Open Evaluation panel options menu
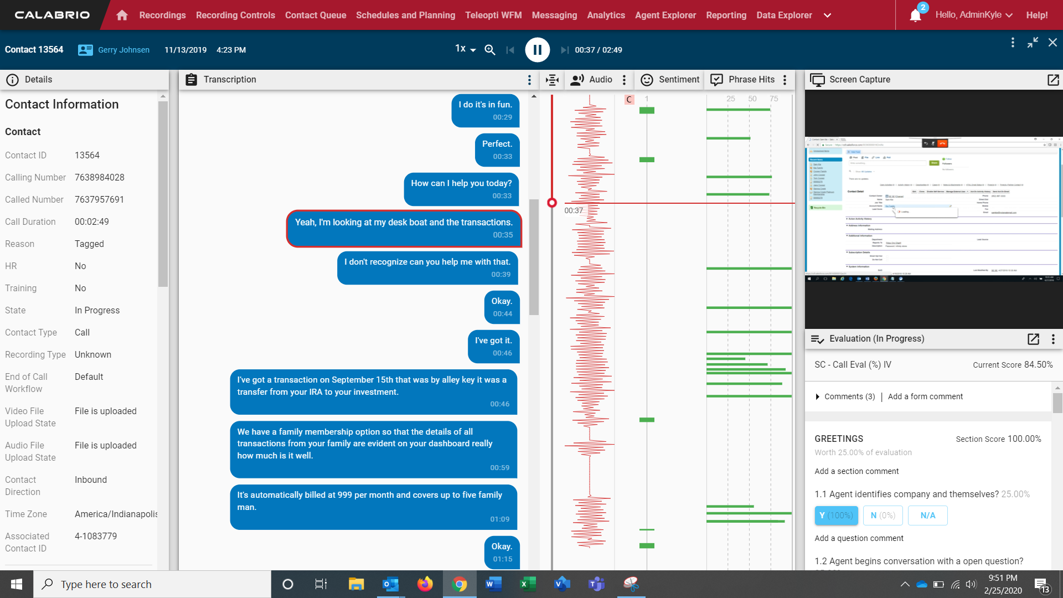 [x=1053, y=339]
